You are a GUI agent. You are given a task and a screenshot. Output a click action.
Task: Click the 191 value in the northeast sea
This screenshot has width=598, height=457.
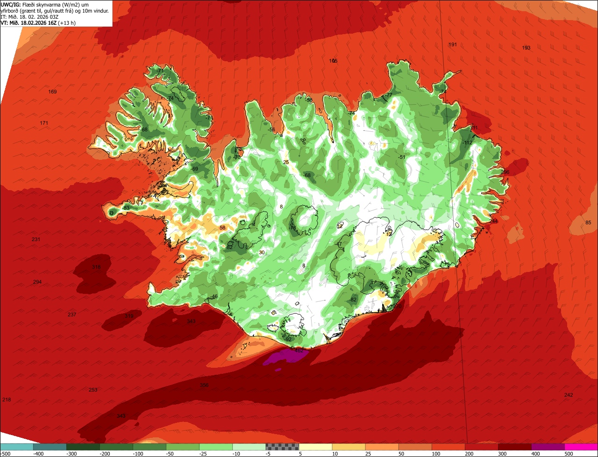(452, 44)
